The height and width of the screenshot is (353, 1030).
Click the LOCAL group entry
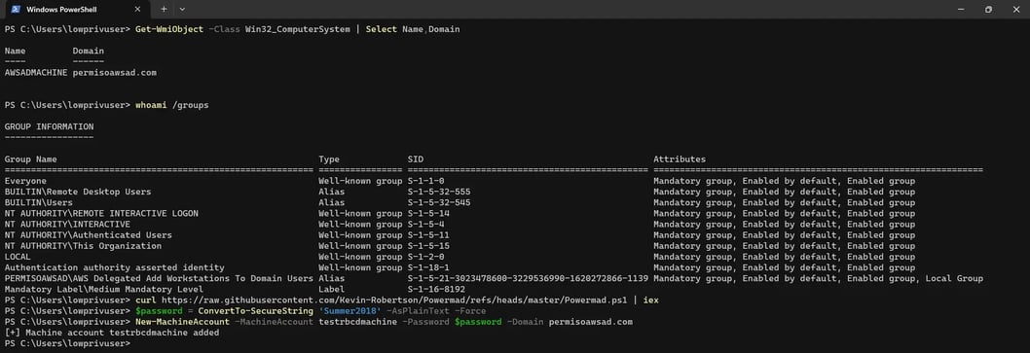click(18, 257)
